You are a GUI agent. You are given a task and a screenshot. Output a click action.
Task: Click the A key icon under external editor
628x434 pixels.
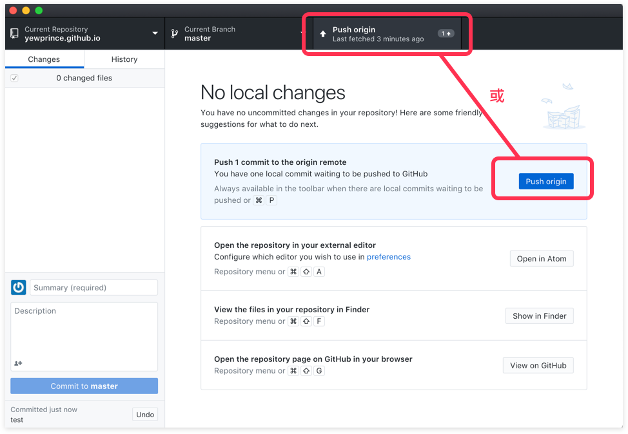319,272
